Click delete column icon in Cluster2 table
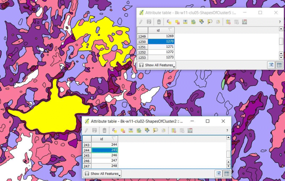This screenshot has width=285, height=181. click(182, 130)
